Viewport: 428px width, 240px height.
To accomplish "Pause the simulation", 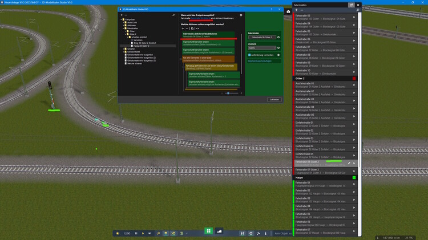I will (x=136, y=234).
